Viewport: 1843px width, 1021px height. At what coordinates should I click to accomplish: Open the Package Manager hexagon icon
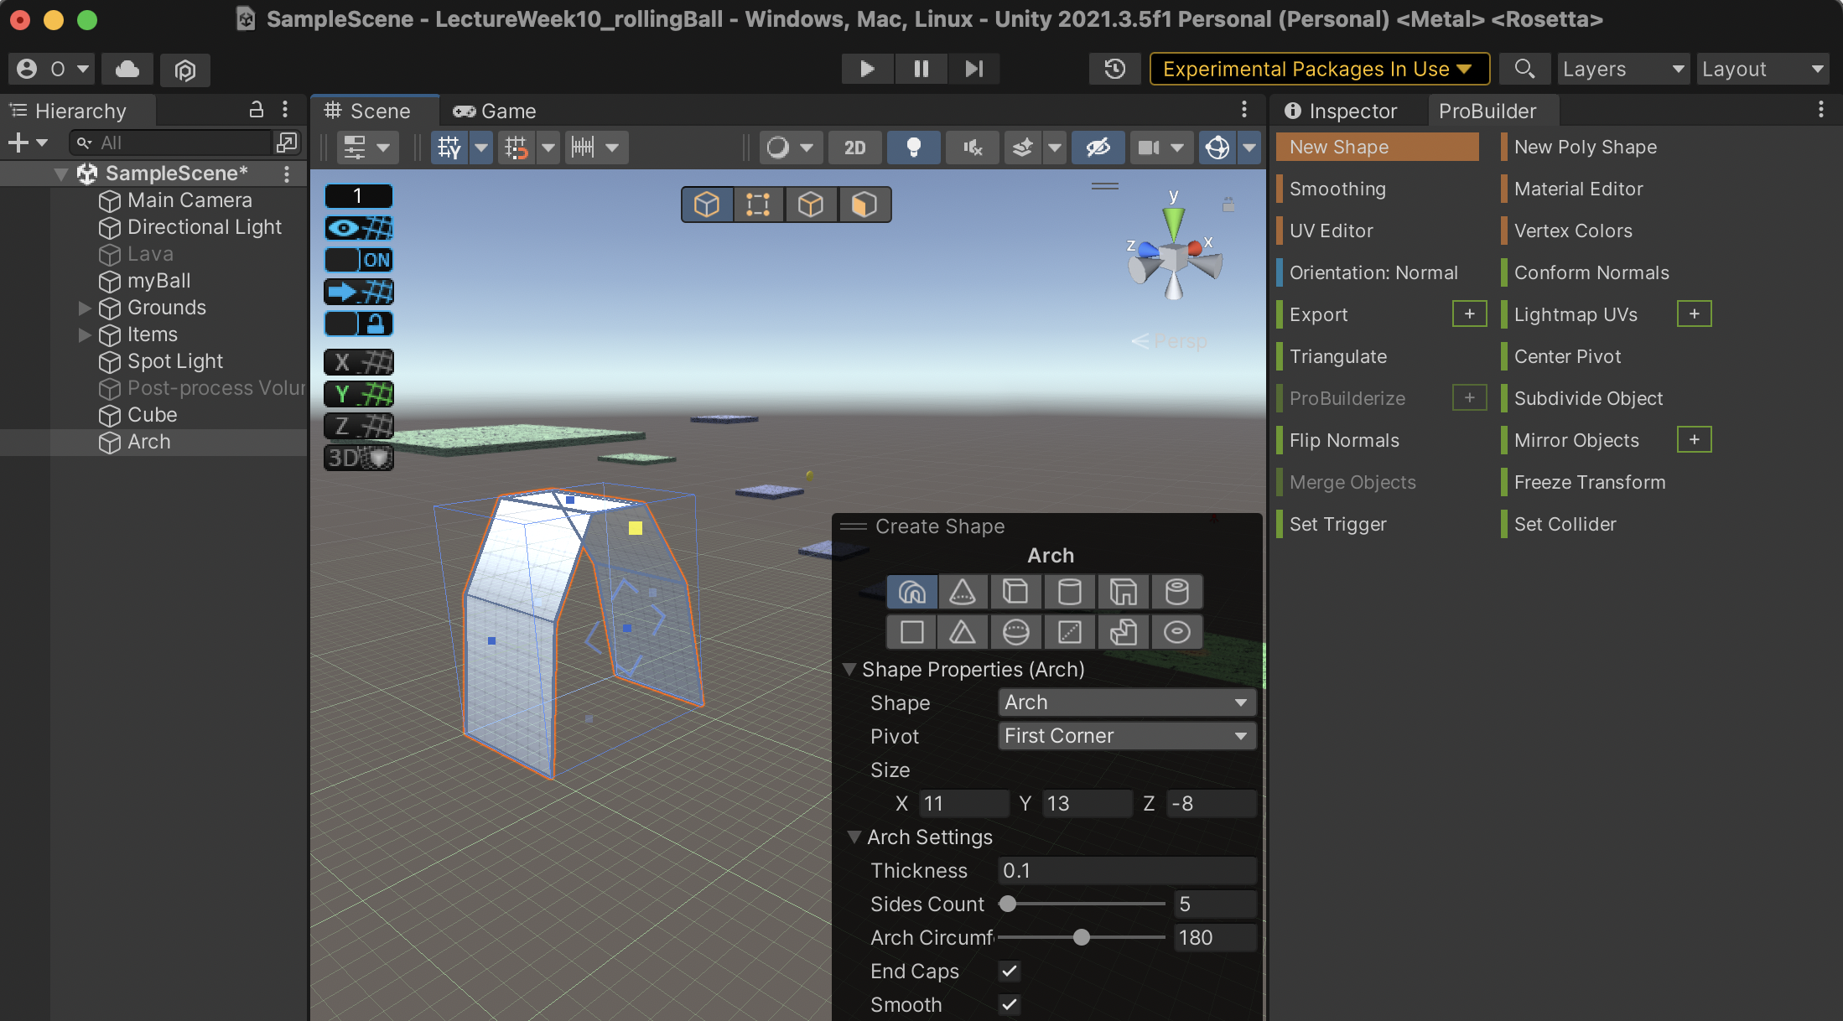[184, 69]
